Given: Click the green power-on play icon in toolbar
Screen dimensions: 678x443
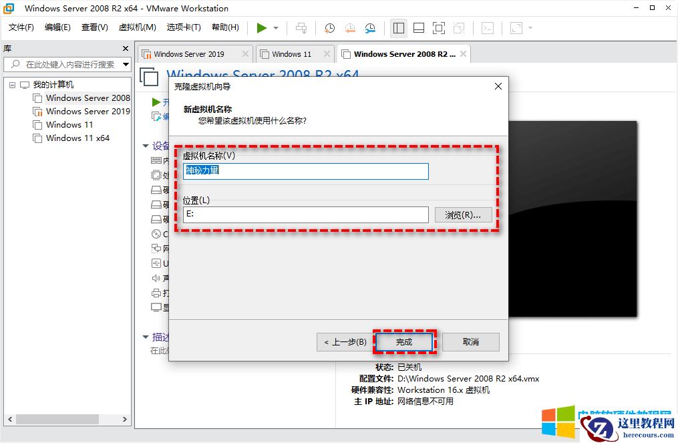Looking at the screenshot, I should (261, 28).
